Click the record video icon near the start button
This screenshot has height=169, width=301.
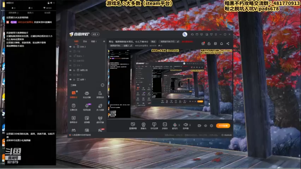[x=199, y=126]
